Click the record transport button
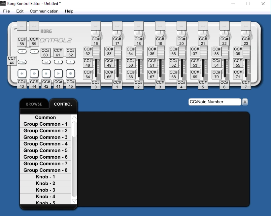 coord(70,74)
